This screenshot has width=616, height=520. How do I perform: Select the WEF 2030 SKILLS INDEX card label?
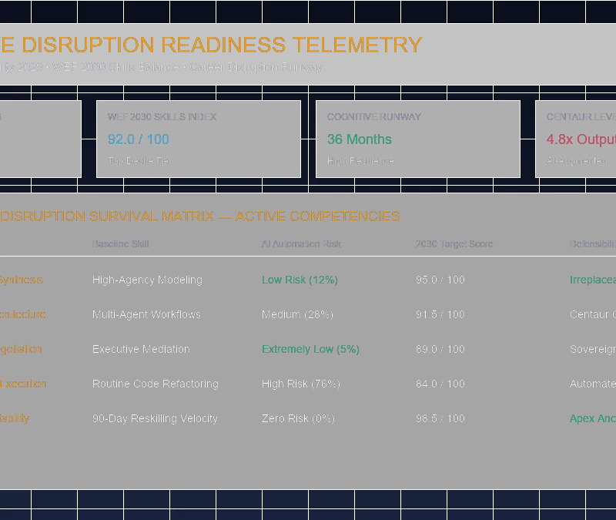(162, 117)
